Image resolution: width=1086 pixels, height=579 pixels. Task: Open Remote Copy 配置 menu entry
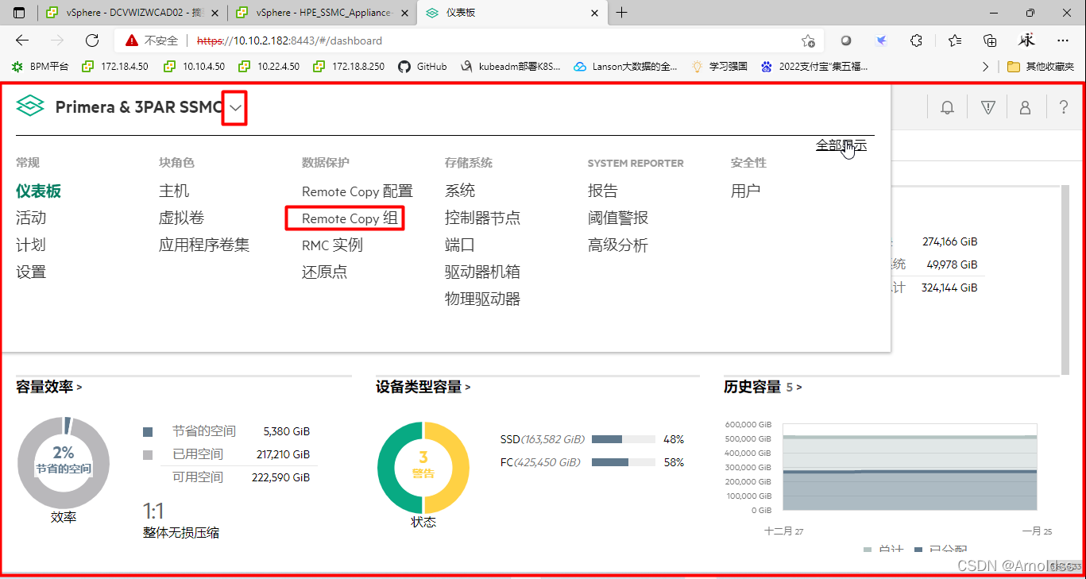pyautogui.click(x=357, y=191)
